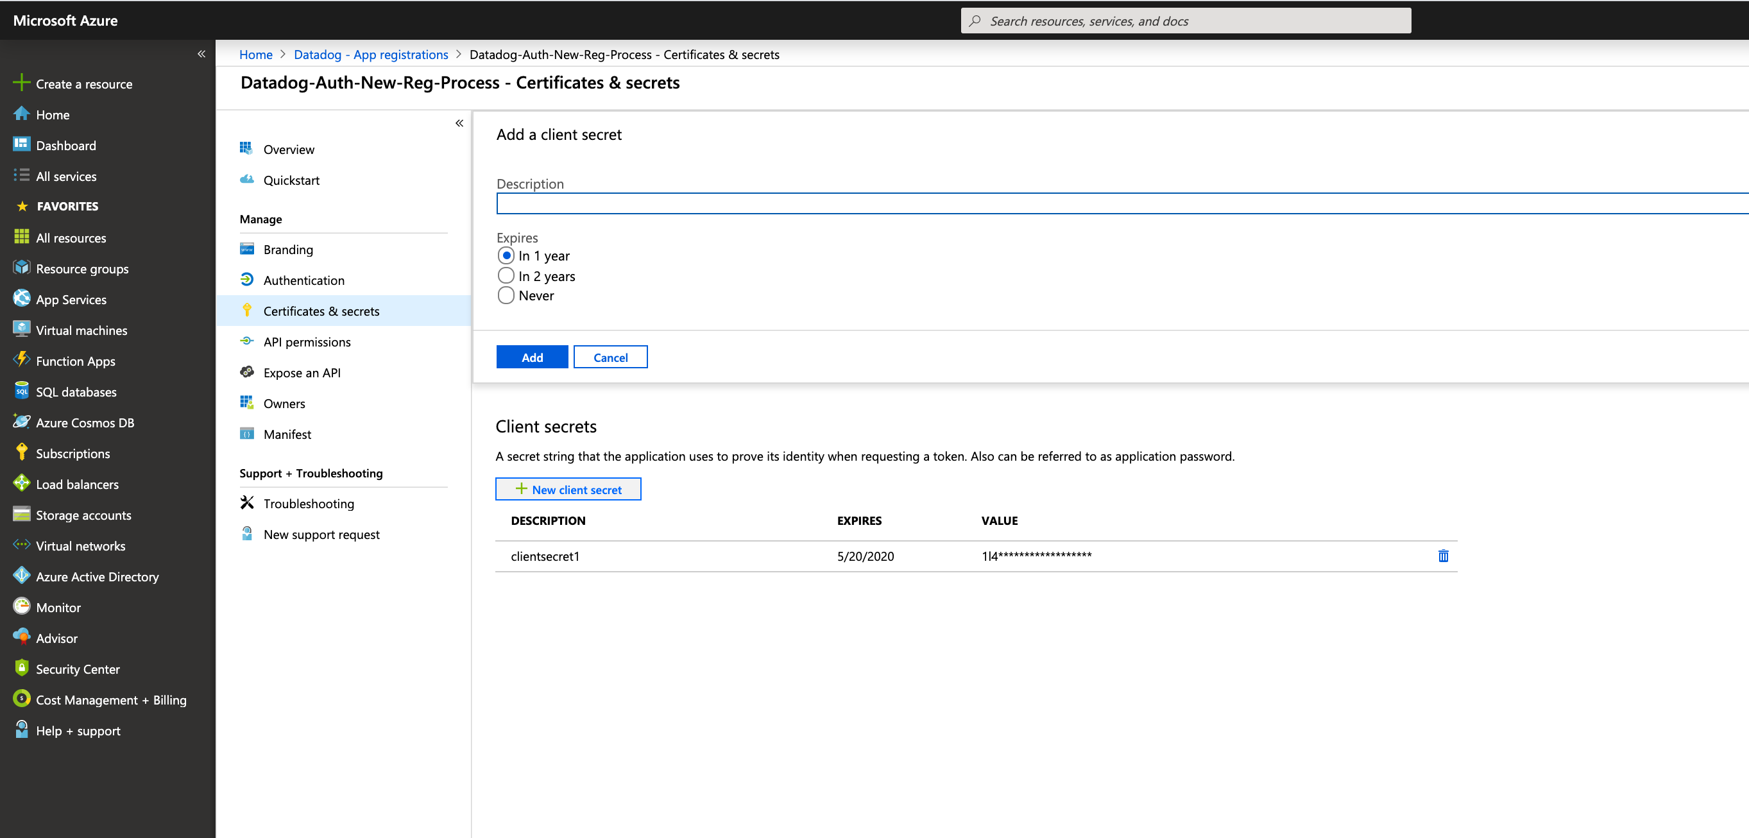Choose In 2 years for secret expiry
Viewport: 1749px width, 838px height.
pos(506,275)
